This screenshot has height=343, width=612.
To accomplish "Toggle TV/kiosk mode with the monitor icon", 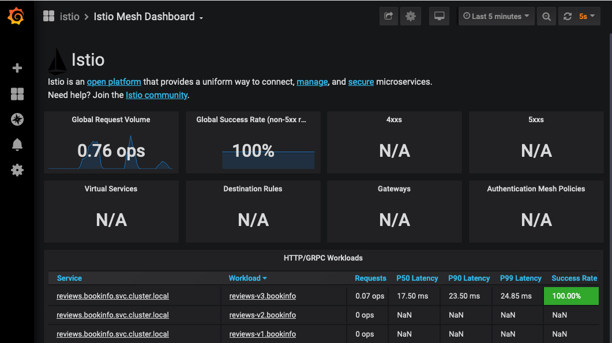I will [x=439, y=16].
